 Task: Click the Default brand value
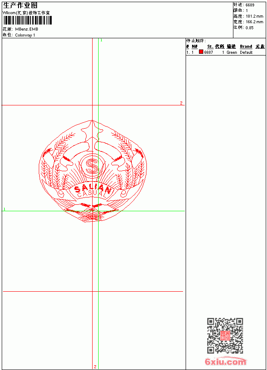(246, 52)
